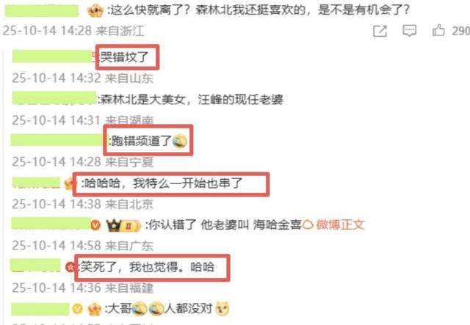Click the laughing-crying emoji after 跑错频道了
The width and height of the screenshot is (470, 325).
click(x=180, y=141)
